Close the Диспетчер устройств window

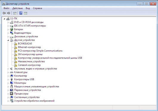click(x=153, y=4)
